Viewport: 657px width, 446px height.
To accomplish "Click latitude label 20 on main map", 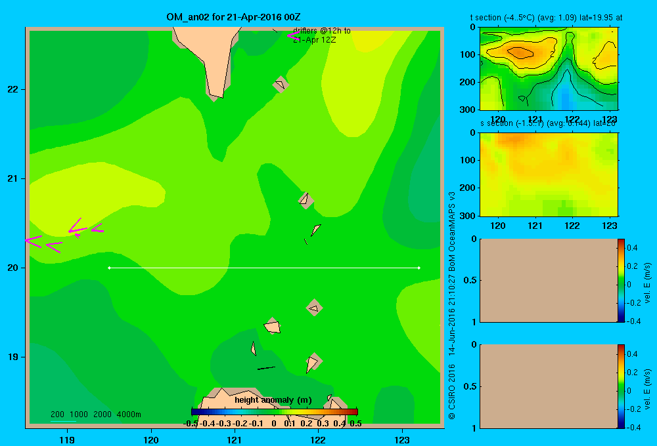I will [13, 268].
